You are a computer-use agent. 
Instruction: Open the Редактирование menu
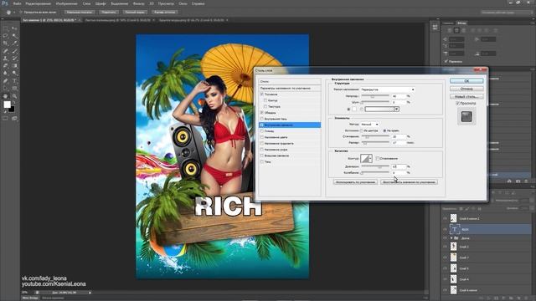point(39,3)
